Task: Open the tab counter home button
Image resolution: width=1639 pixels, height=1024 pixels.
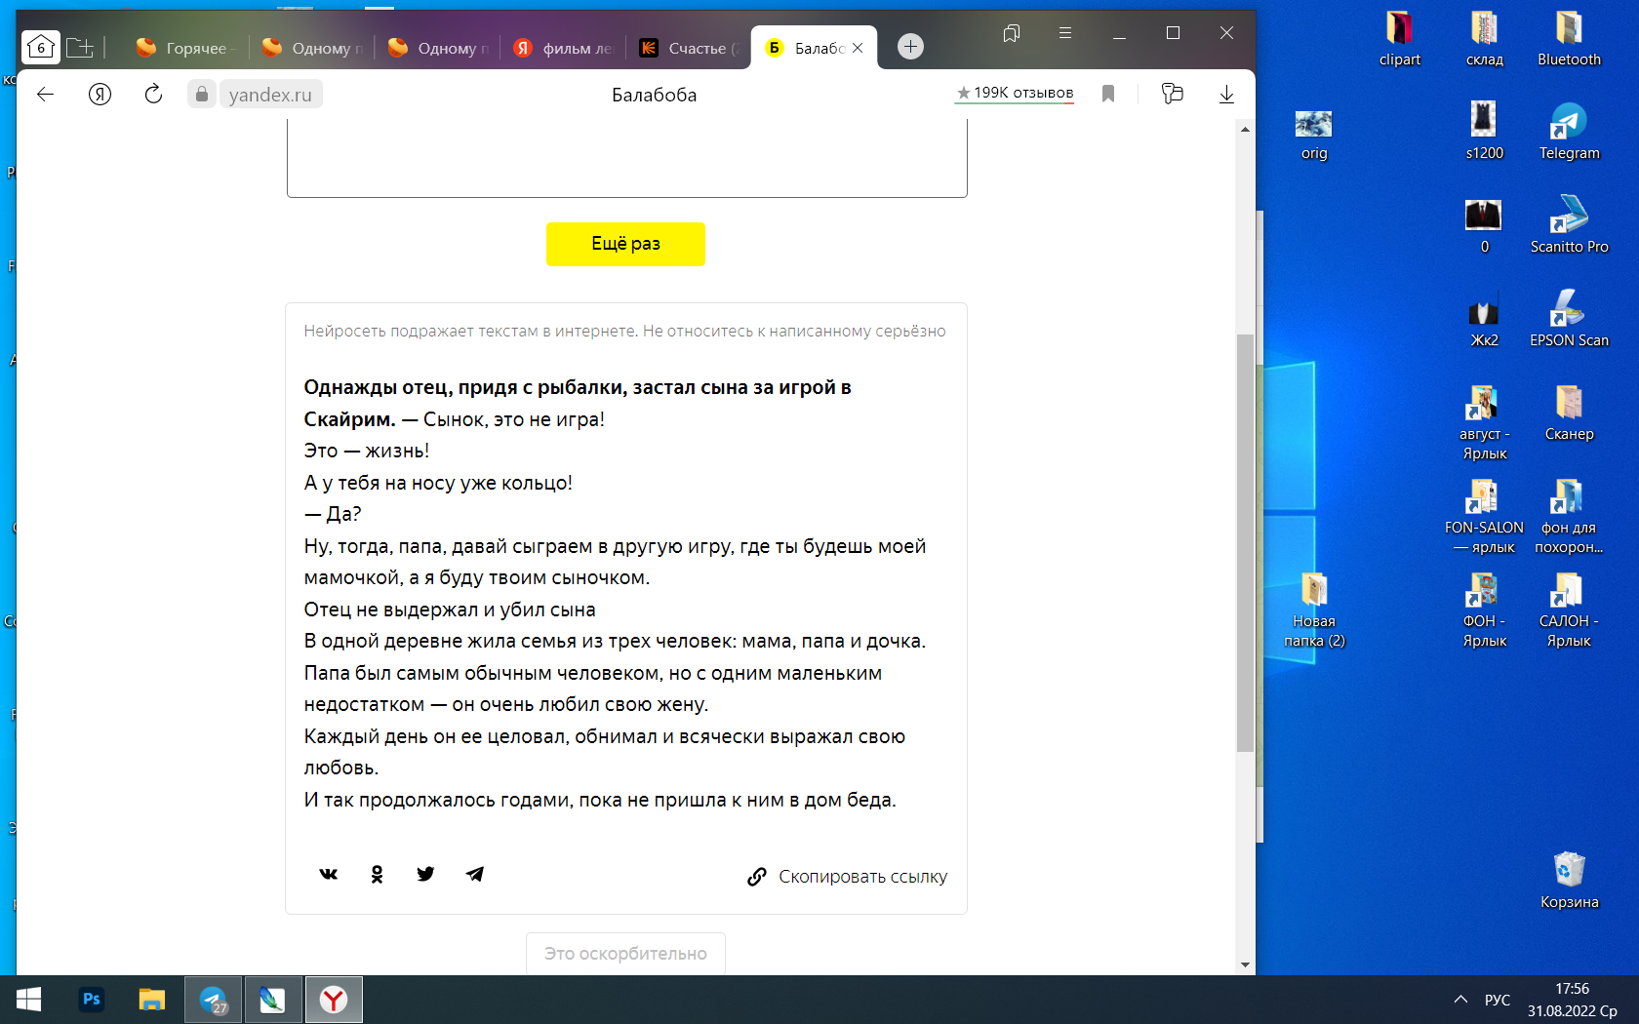Action: [x=41, y=47]
